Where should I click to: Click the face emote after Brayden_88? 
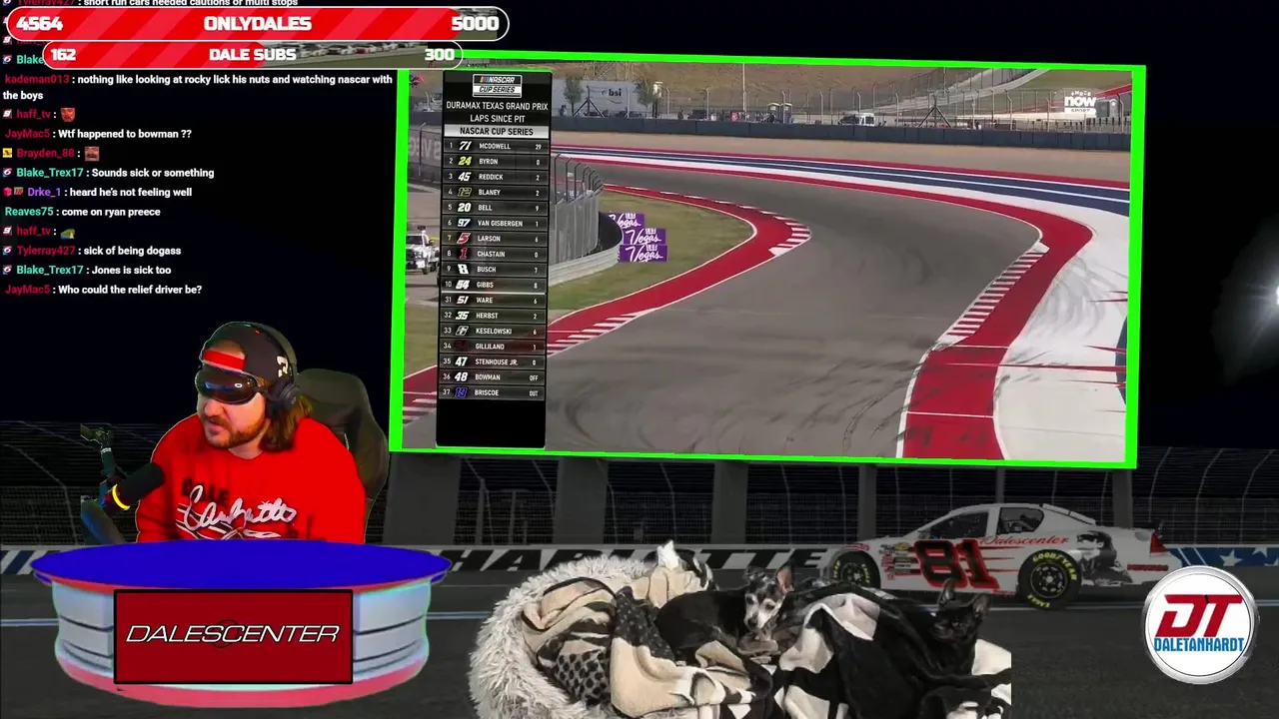tap(92, 153)
